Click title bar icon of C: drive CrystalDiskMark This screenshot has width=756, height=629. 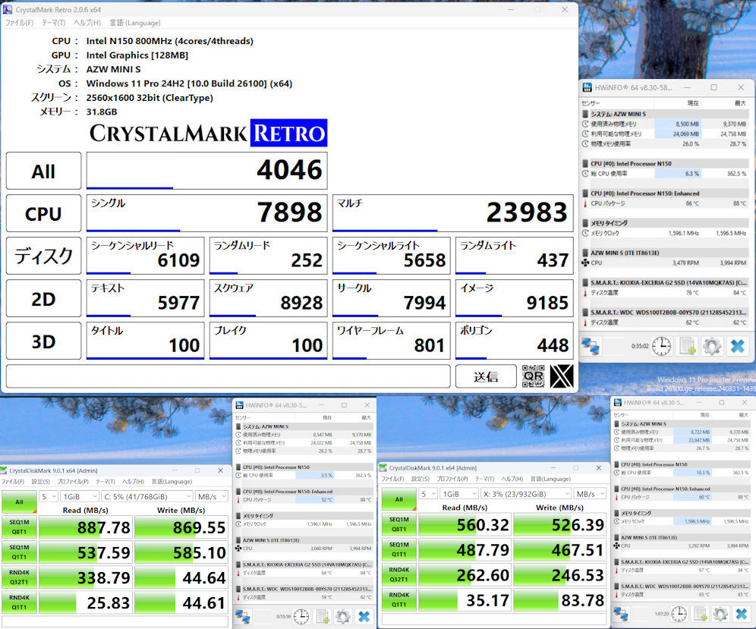pyautogui.click(x=5, y=470)
